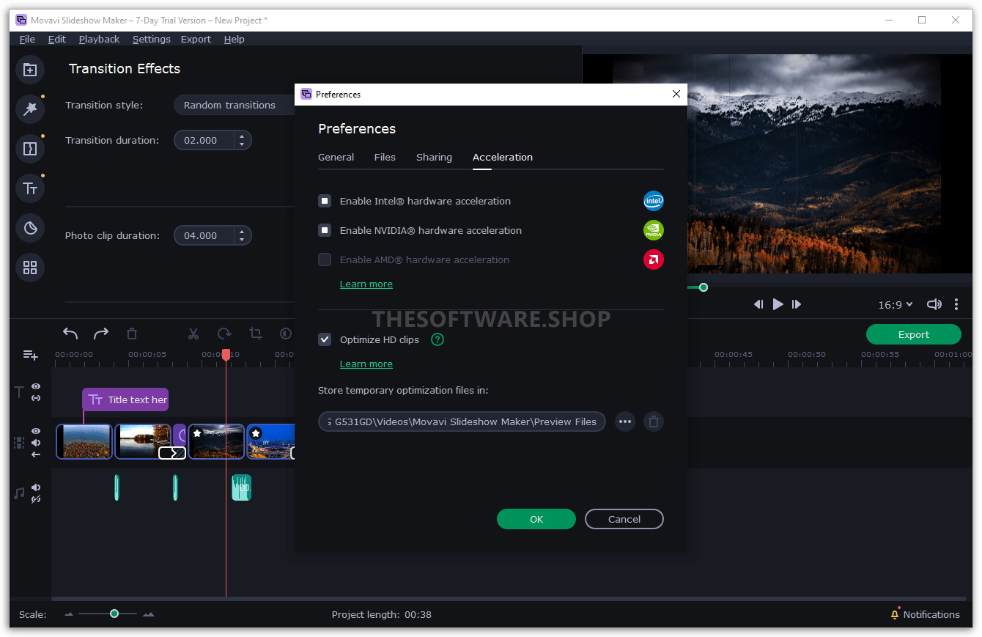Toggle audio link on the music track
982x637 pixels.
(x=36, y=499)
